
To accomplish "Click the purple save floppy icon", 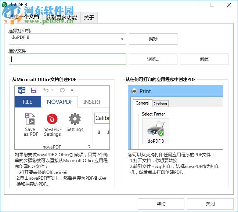I will pos(34,90).
